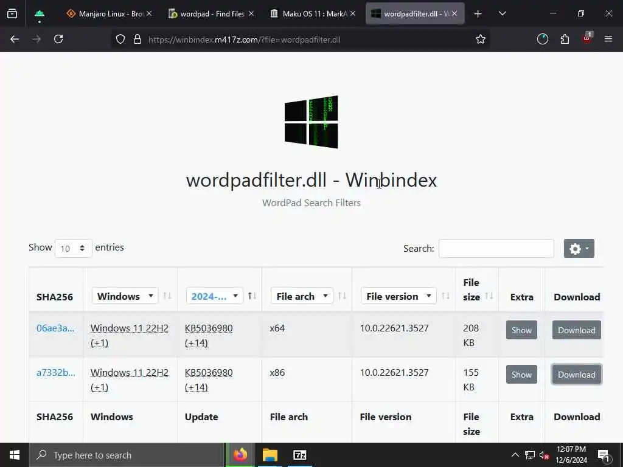Sort by the File arch column arrows
Screen dimensions: 623x467
(x=342, y=296)
